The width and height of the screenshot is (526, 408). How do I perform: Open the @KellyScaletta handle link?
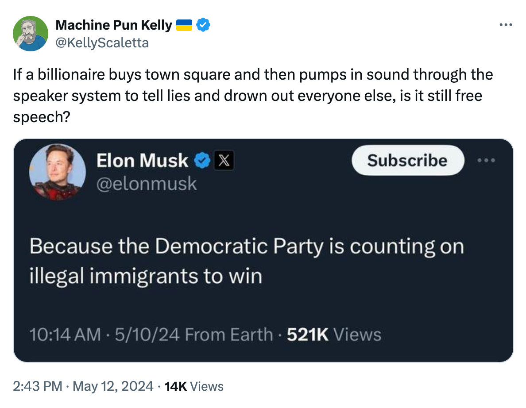[x=102, y=42]
